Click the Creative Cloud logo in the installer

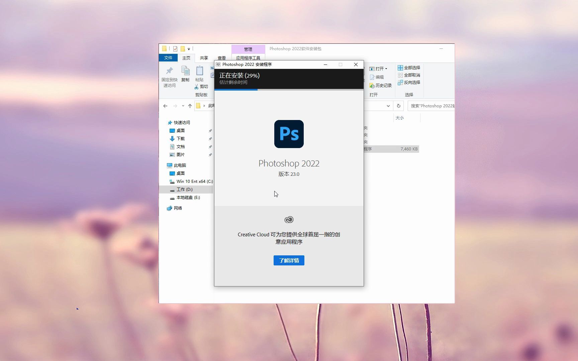coord(289,220)
